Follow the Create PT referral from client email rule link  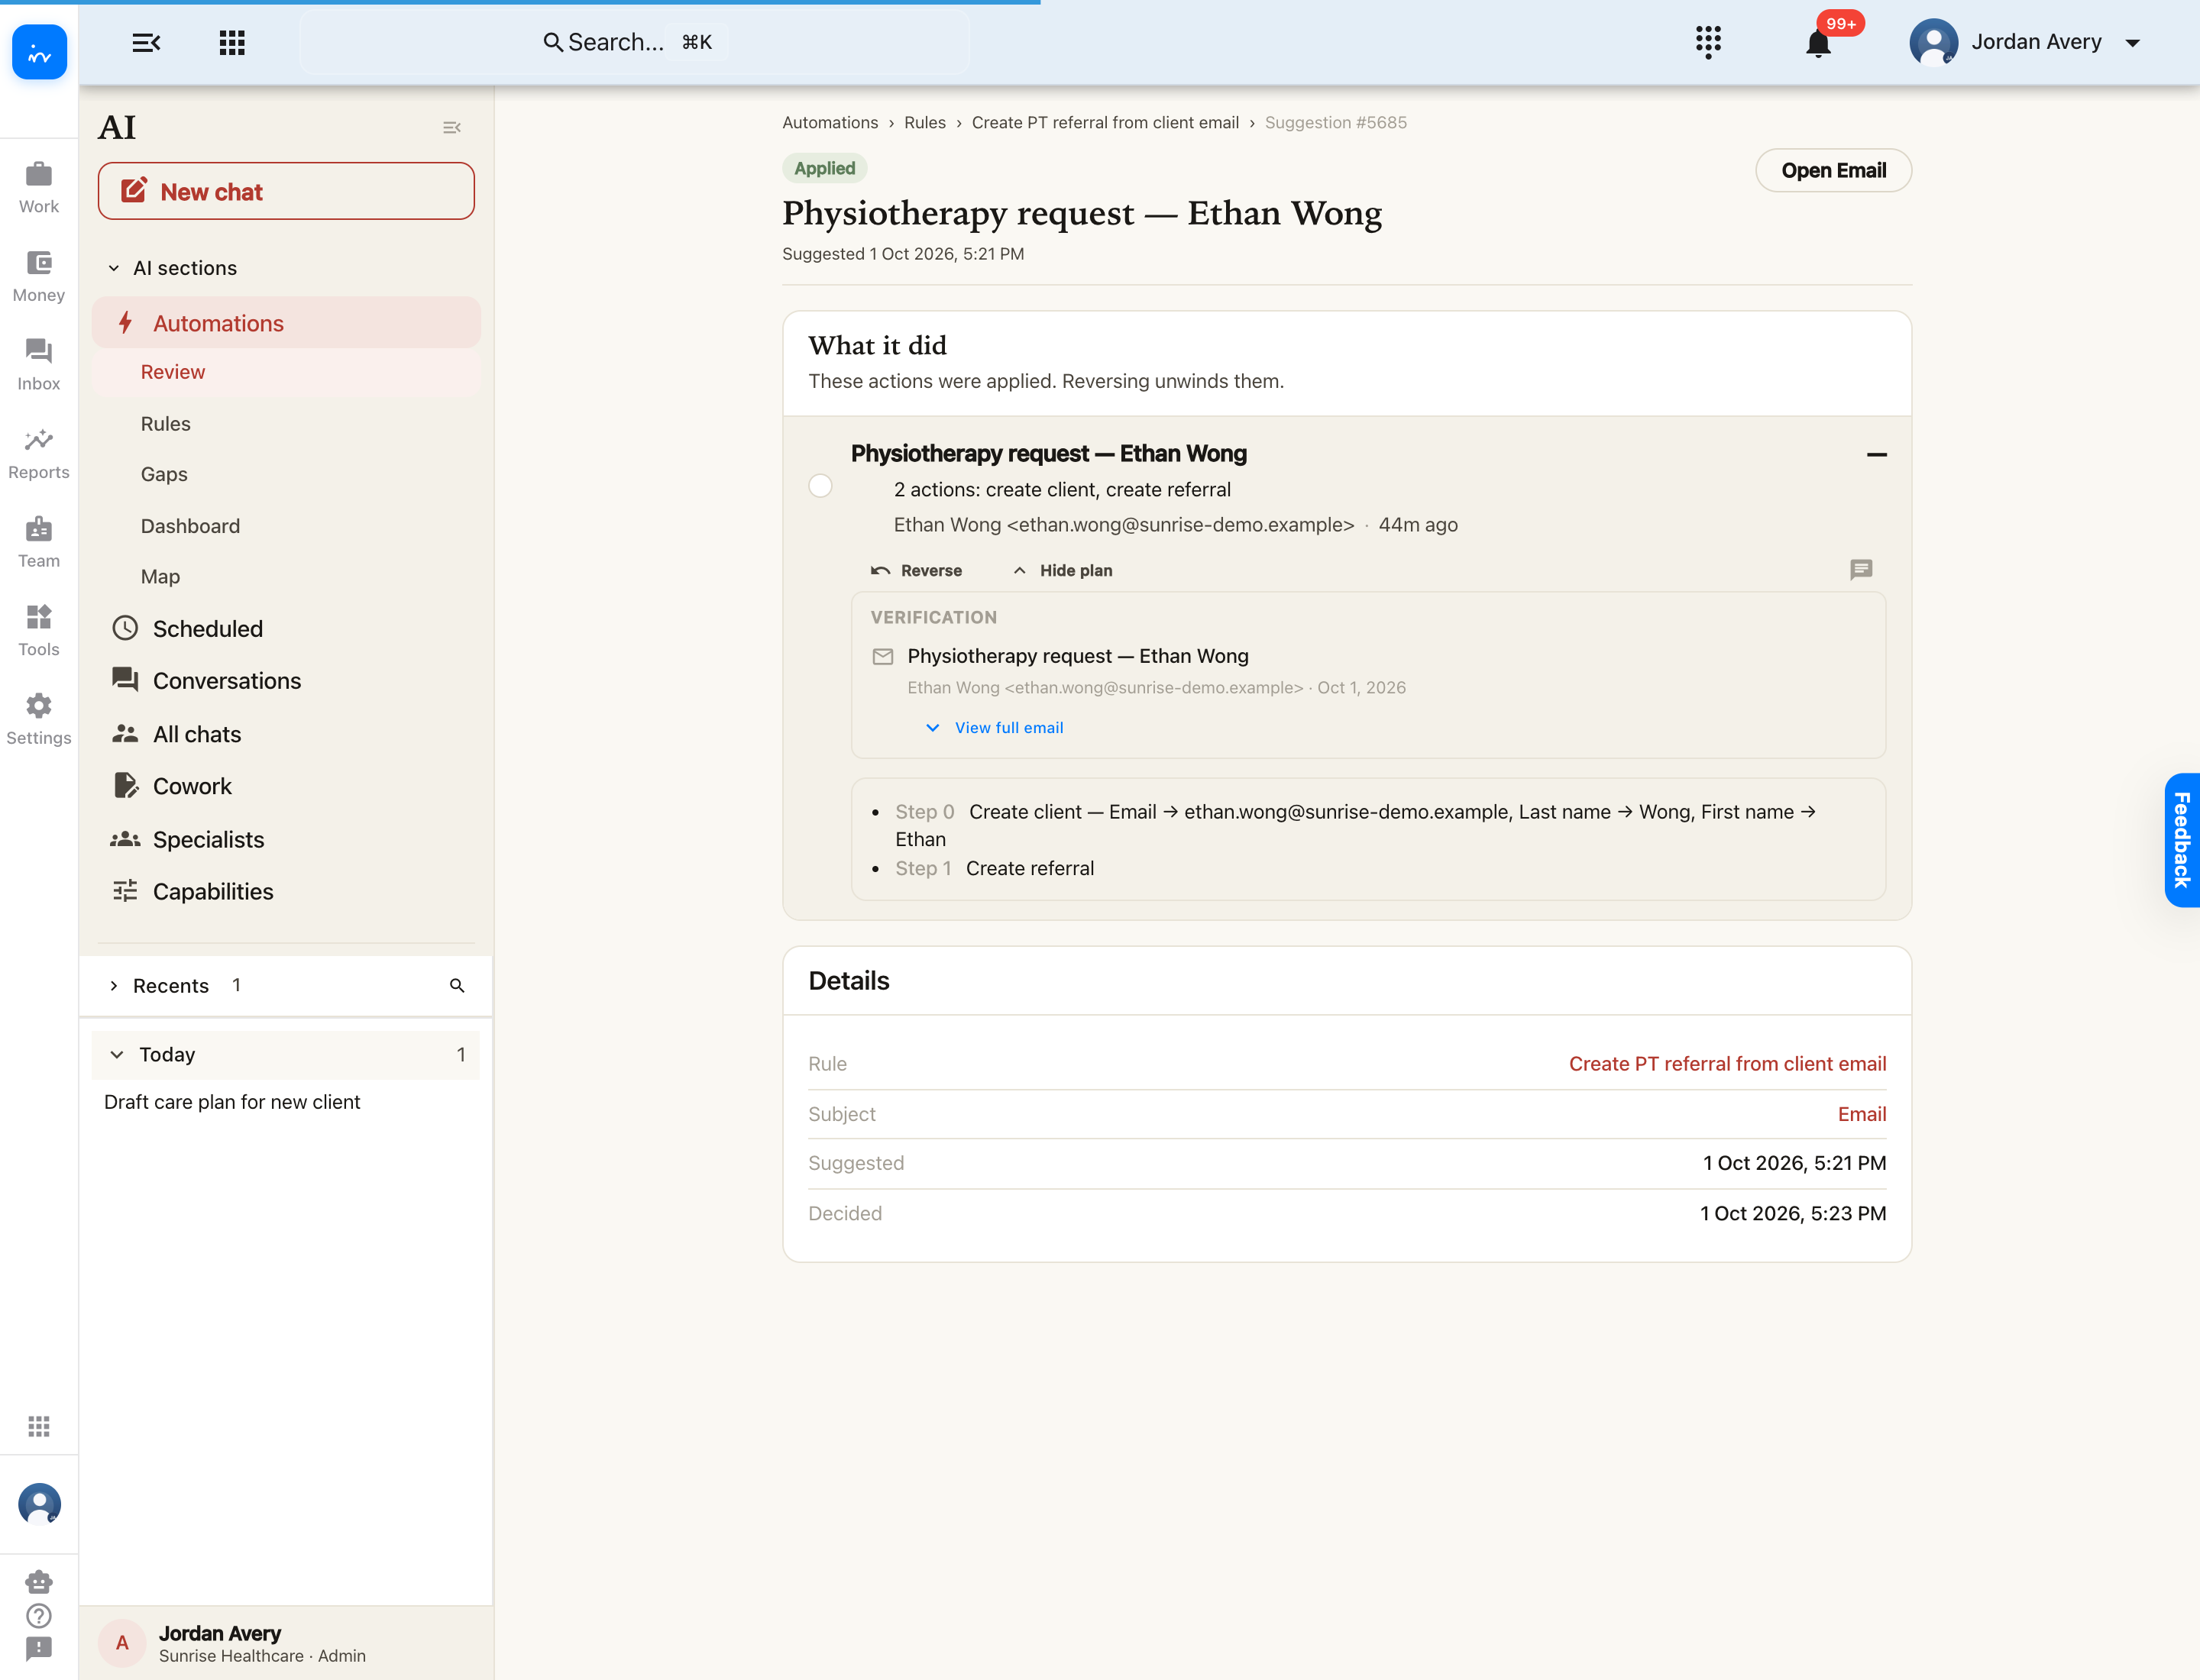(x=1727, y=1064)
